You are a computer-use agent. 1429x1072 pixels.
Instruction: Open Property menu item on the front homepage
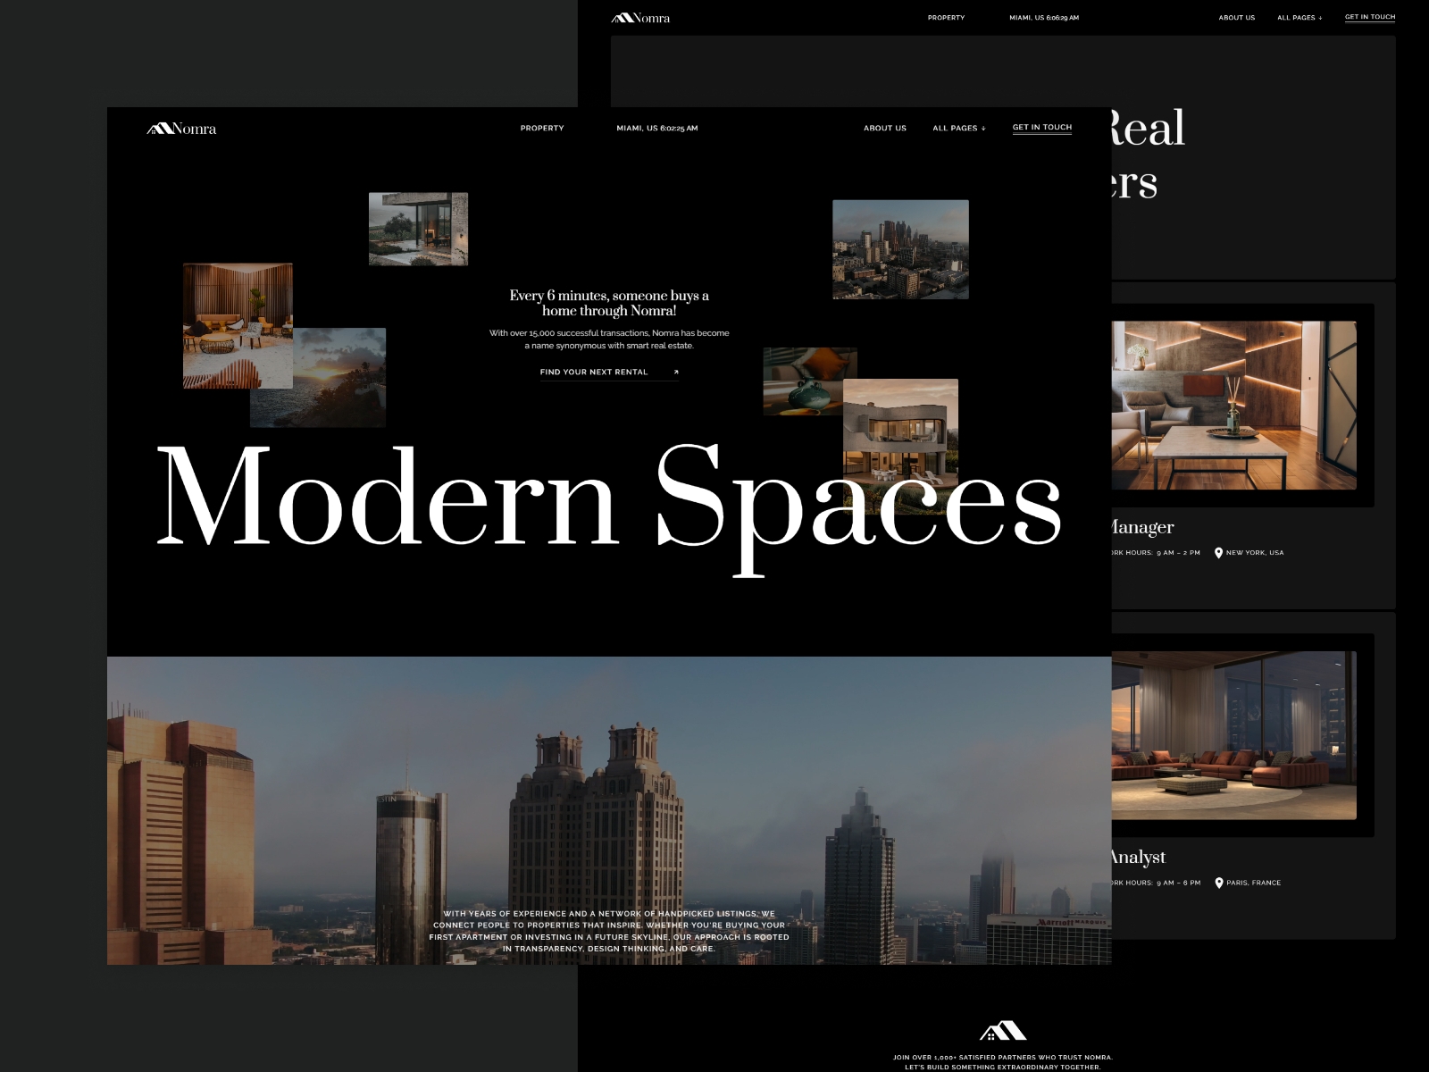542,129
